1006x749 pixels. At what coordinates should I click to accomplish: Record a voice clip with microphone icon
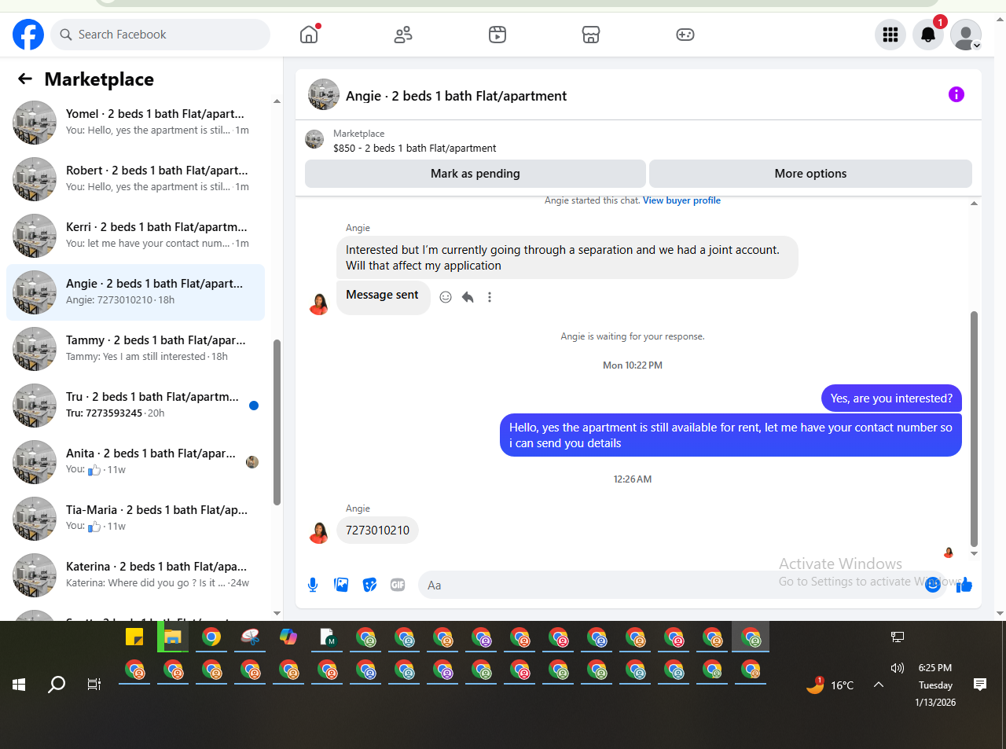(x=313, y=585)
